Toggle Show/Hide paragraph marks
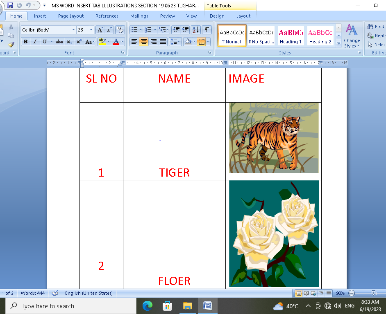386x314 pixels. [x=207, y=30]
